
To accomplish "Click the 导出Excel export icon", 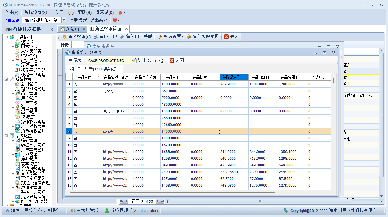I will coord(135,60).
